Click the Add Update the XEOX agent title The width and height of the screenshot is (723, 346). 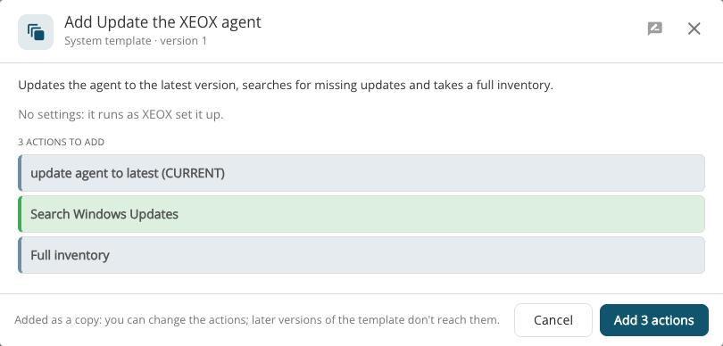(162, 22)
